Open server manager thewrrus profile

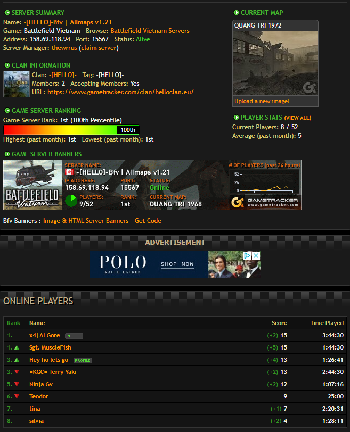pyautogui.click(x=64, y=48)
